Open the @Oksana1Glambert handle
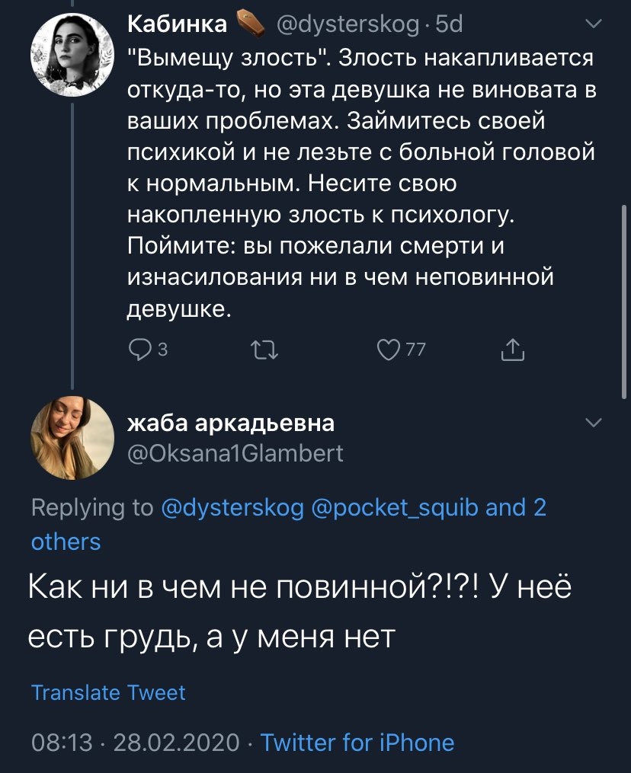 click(235, 454)
